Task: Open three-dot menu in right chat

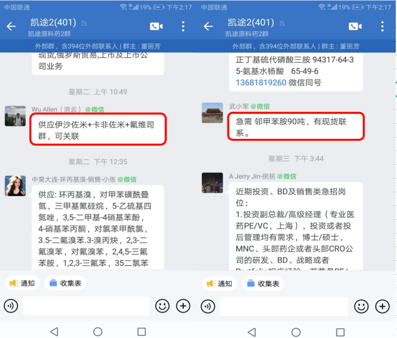Action: (382, 26)
